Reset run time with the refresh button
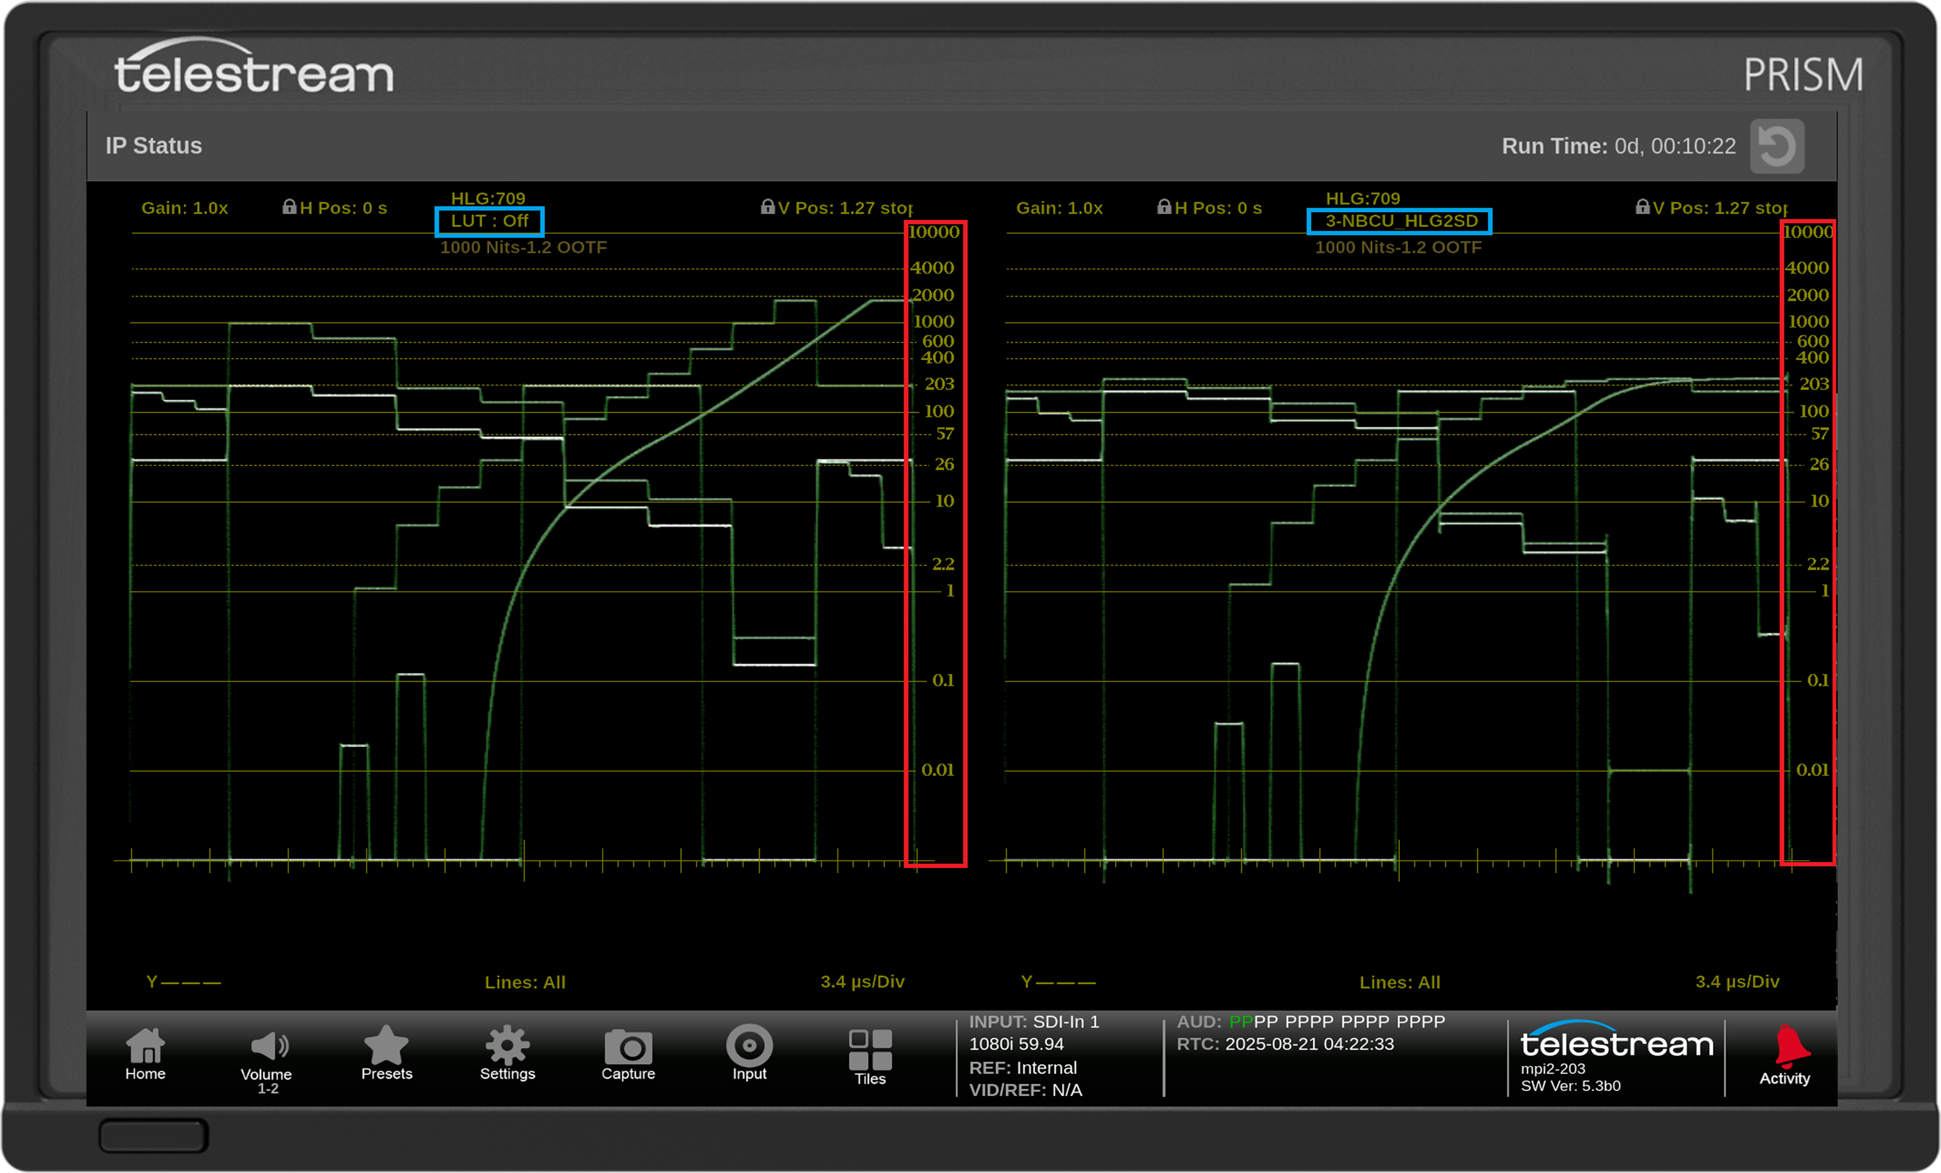This screenshot has width=1941, height=1173. 1777,146
